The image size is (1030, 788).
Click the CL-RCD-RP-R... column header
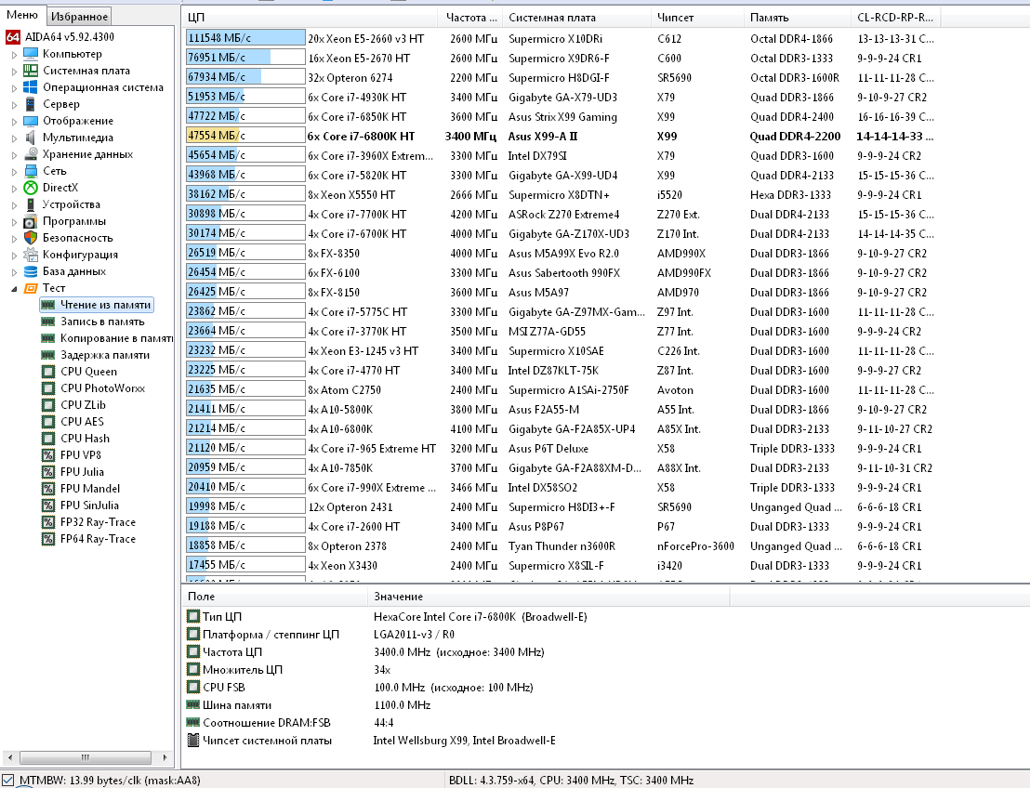[896, 18]
